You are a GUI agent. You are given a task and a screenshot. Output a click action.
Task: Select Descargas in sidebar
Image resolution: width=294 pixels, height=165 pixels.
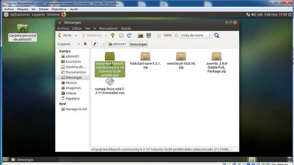(73, 77)
